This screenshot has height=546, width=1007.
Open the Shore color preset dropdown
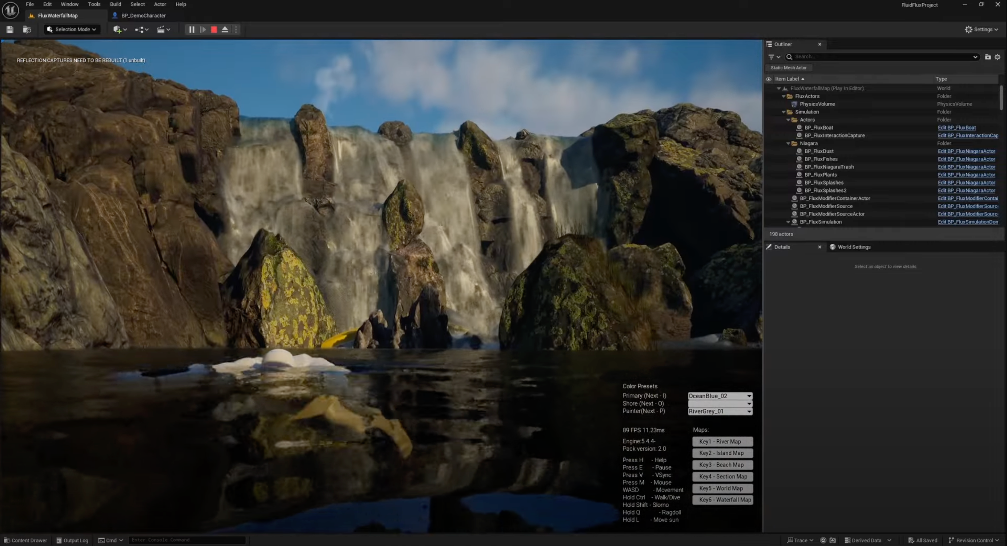coord(720,404)
